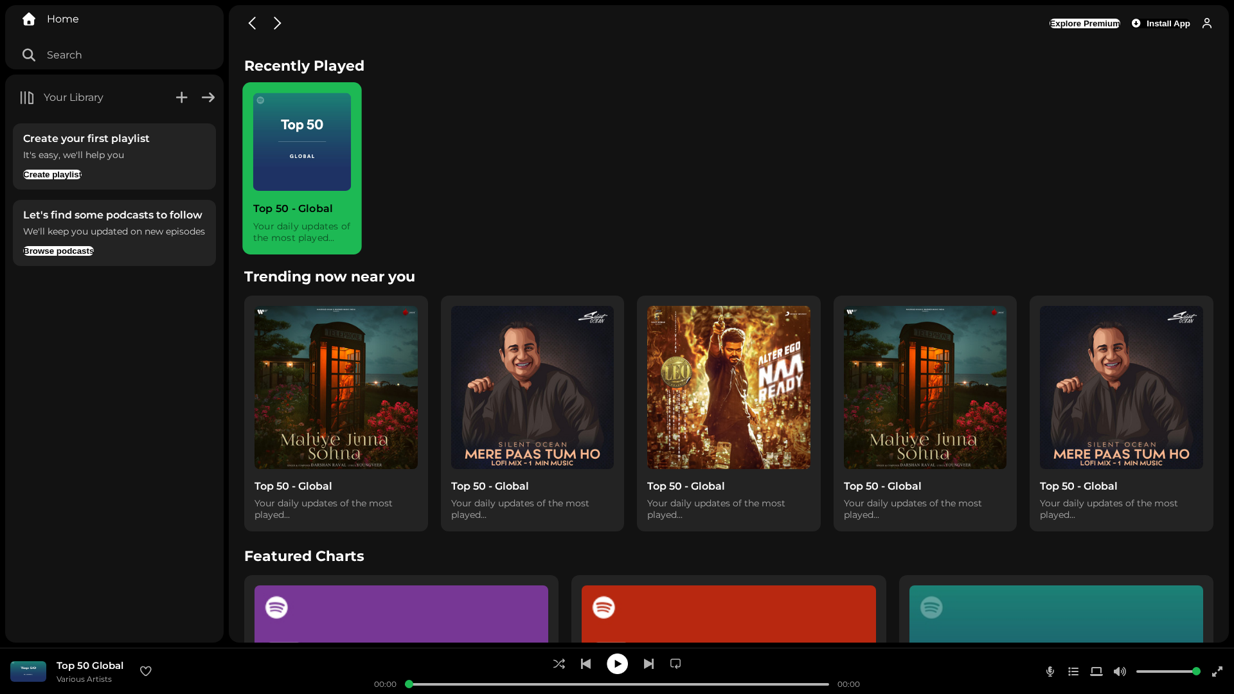The width and height of the screenshot is (1234, 694).
Task: Click Top 50 Global now-playing title
Action: coord(90,666)
